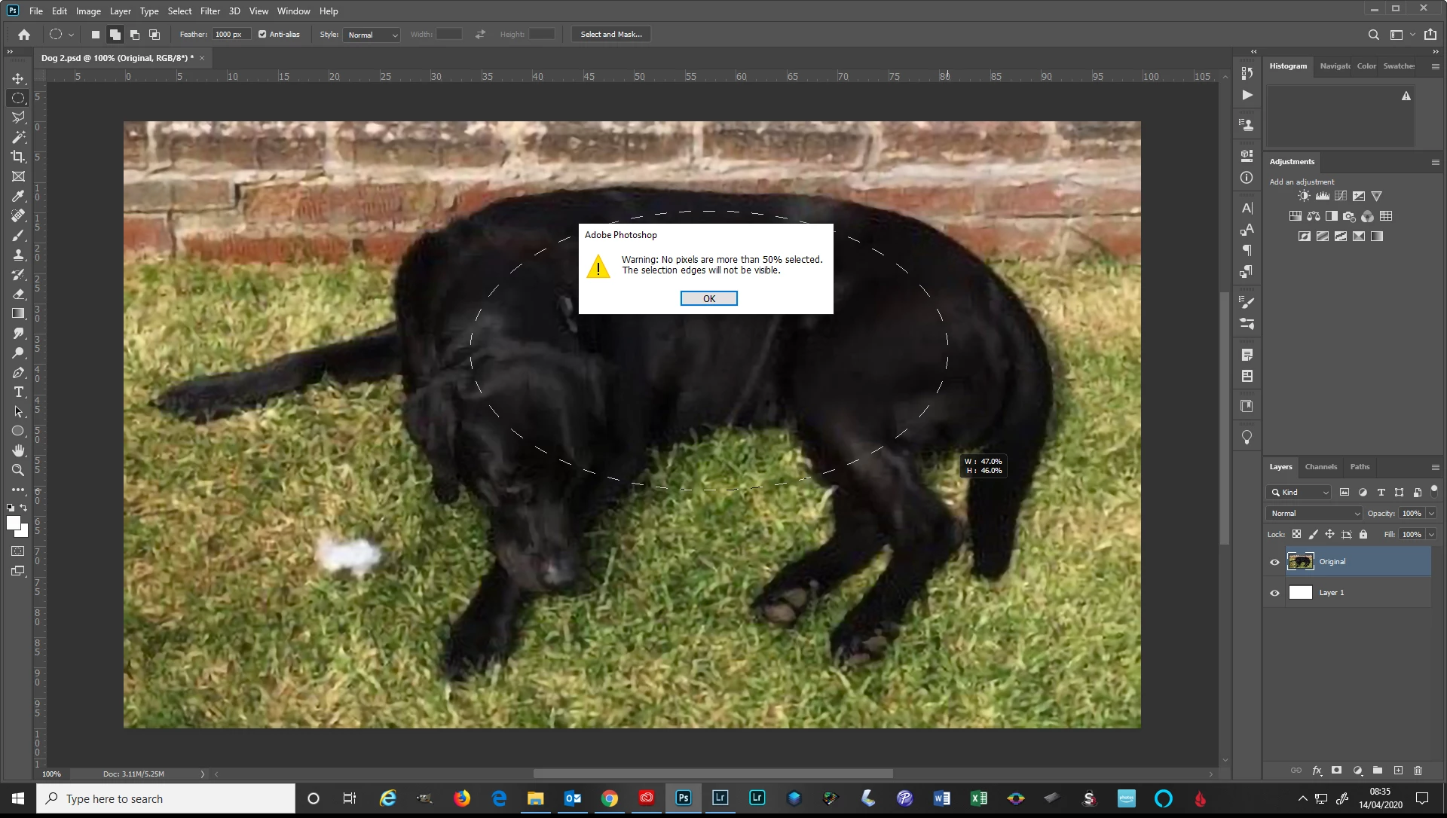Viewport: 1447px width, 818px height.
Task: Click the Delete layer trash icon
Action: (1418, 771)
